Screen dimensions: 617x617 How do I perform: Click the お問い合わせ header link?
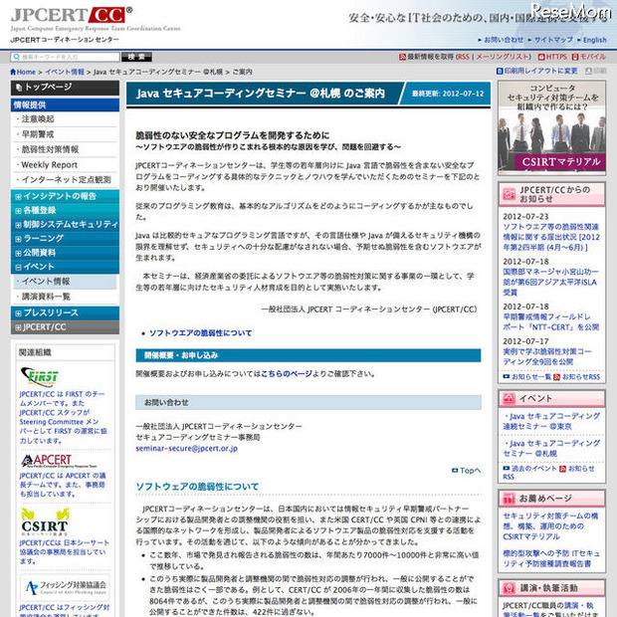click(504, 40)
